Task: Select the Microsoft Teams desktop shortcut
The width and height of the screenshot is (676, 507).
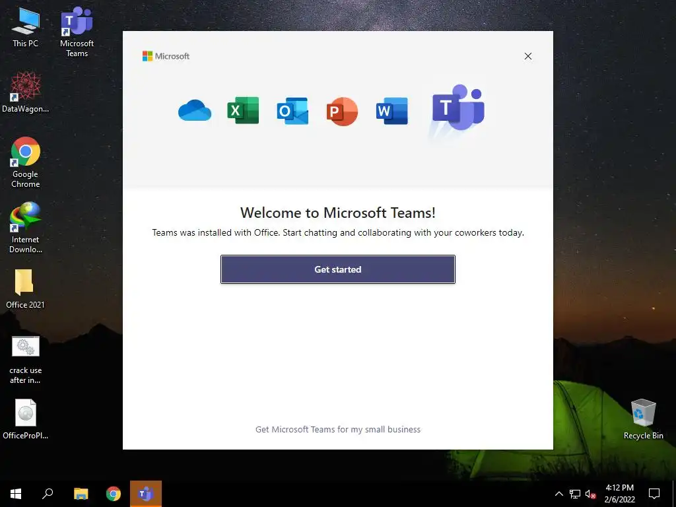Action: pos(77,32)
